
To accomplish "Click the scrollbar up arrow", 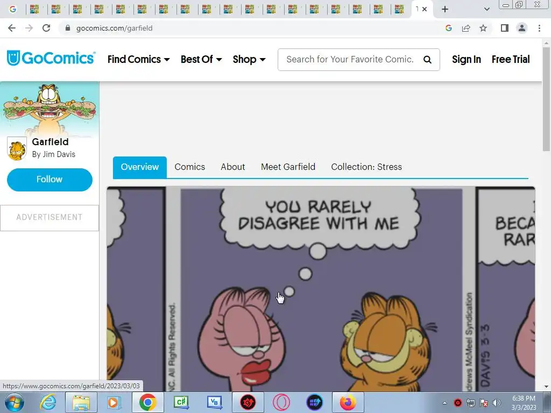I will (x=547, y=42).
